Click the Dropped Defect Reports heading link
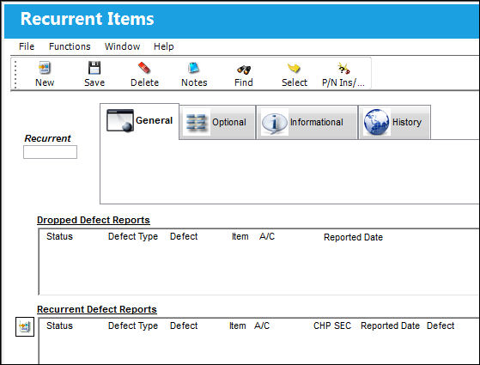Screen dimensions: 480x365 click(x=94, y=220)
